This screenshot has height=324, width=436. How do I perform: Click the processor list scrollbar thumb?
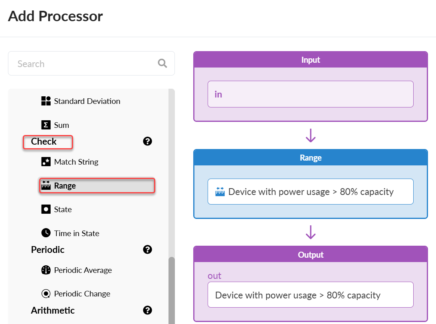(172, 290)
